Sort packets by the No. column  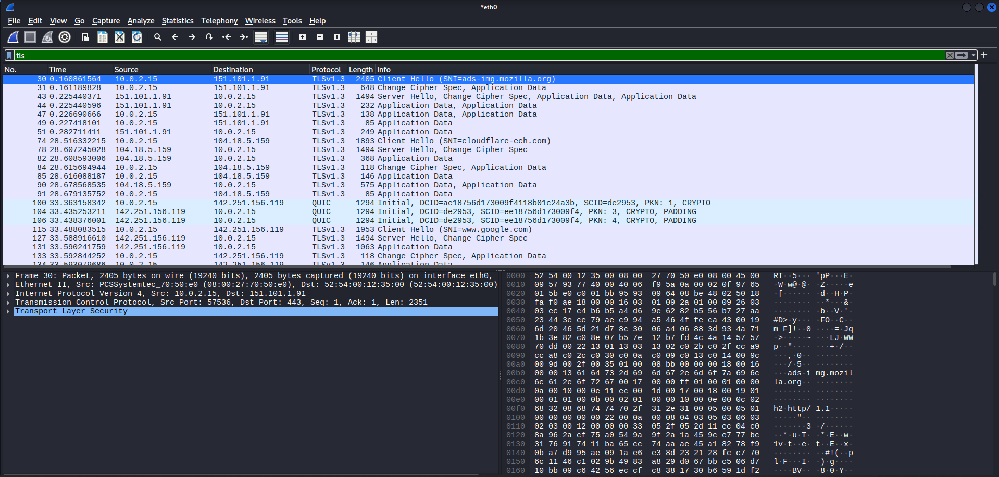pos(25,69)
